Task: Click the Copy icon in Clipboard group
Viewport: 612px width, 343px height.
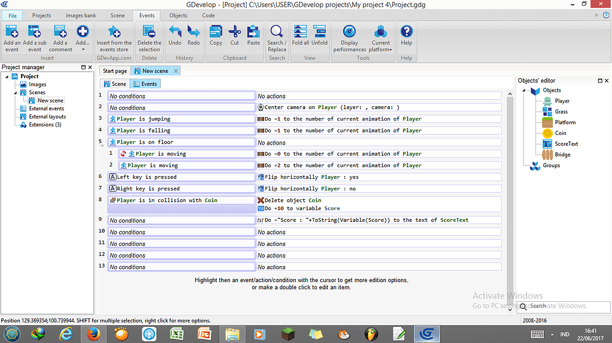Action: 216,32
